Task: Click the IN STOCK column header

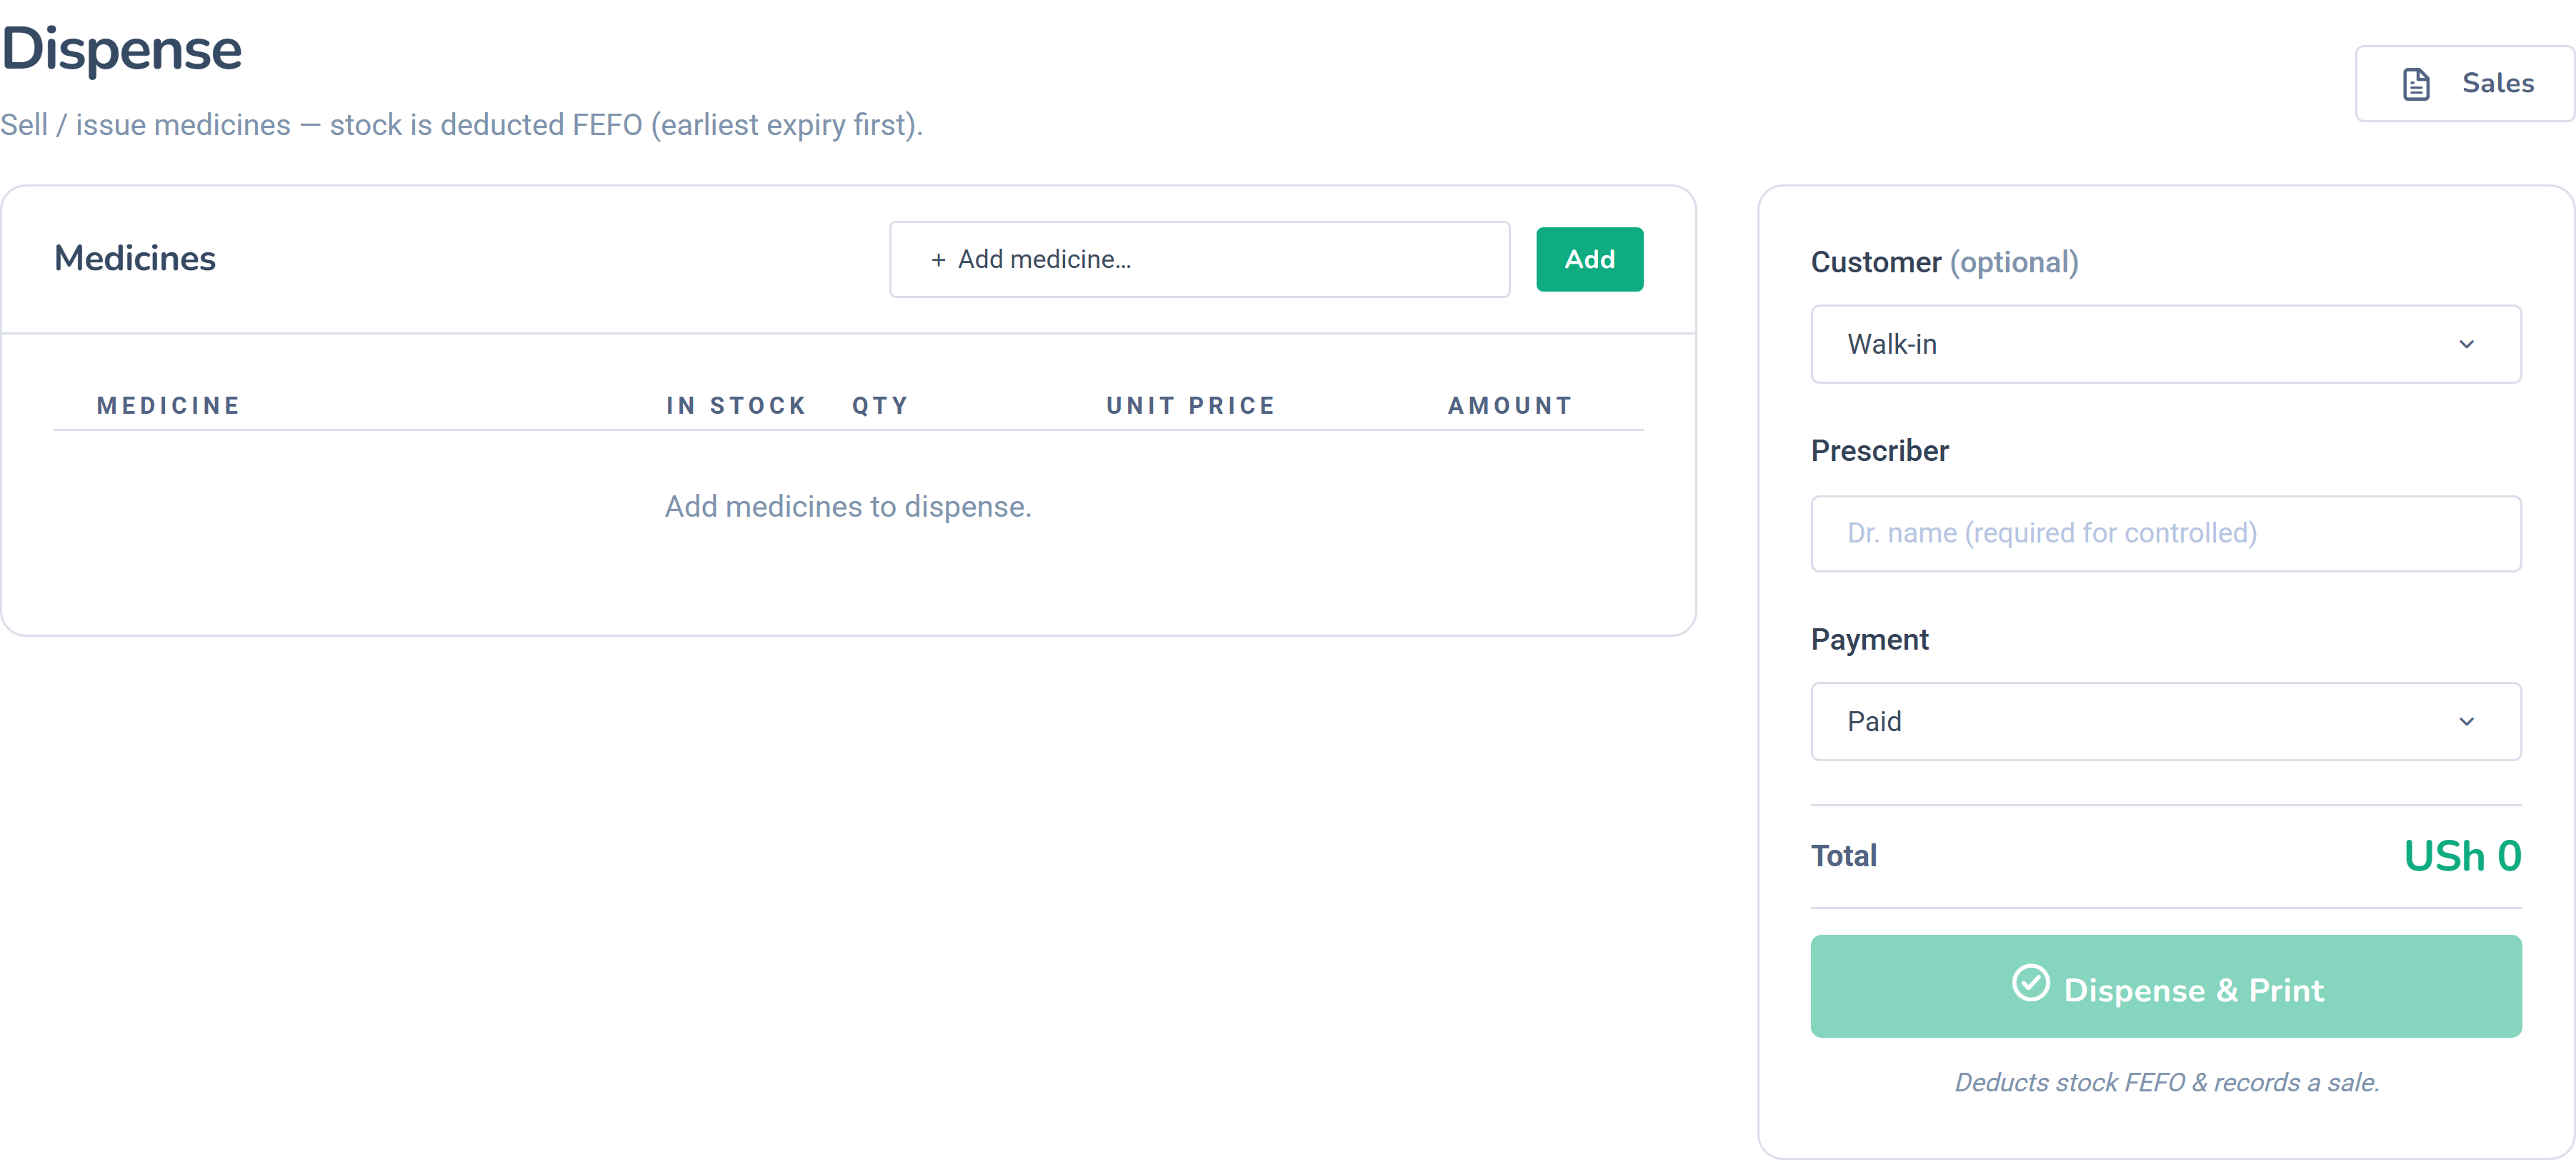Action: click(x=736, y=405)
